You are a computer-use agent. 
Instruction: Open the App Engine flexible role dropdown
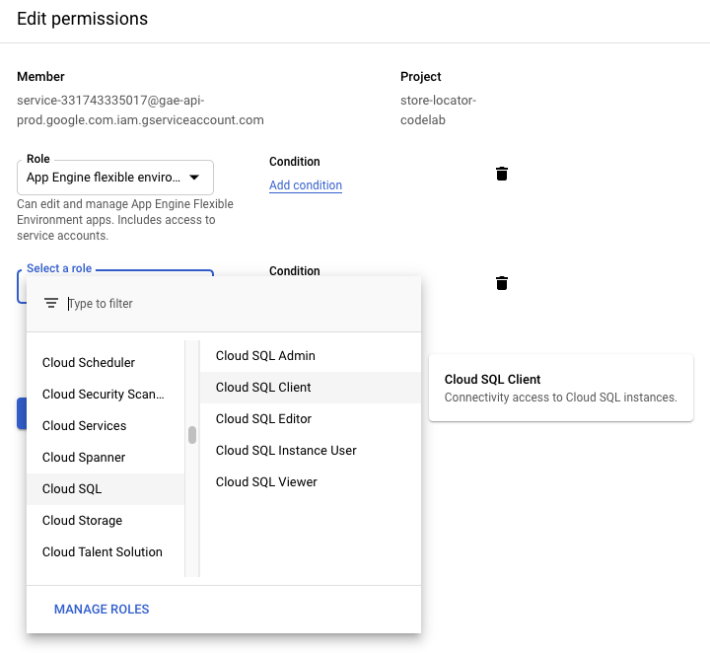pos(115,178)
